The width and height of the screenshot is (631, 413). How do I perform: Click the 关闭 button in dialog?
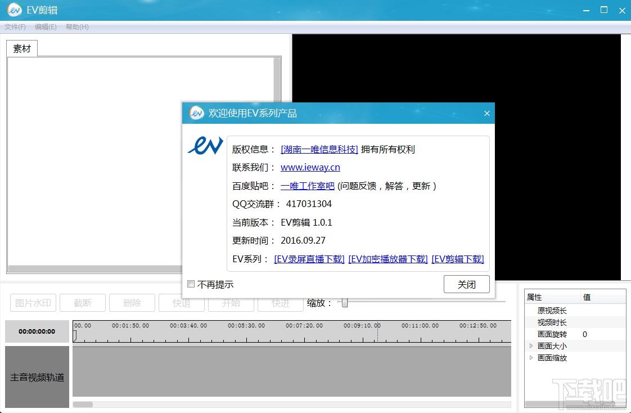click(x=466, y=284)
